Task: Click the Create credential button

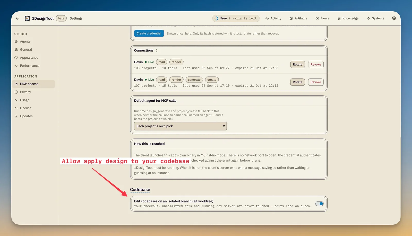Action: (149, 33)
